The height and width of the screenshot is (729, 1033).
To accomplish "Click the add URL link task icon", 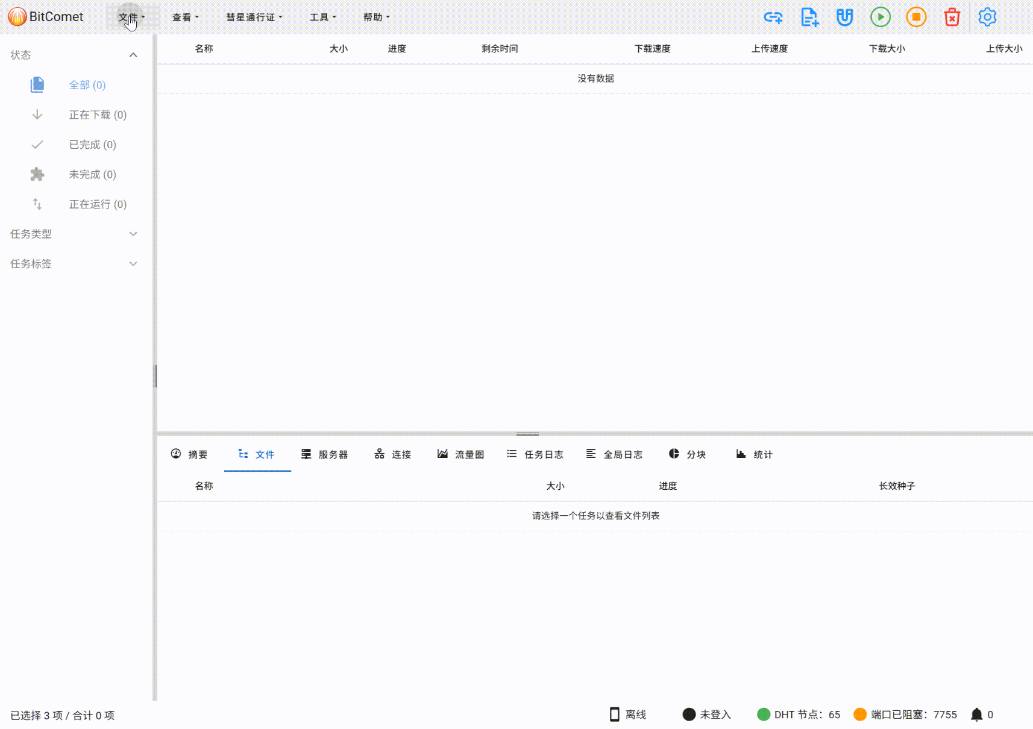I will 773,17.
